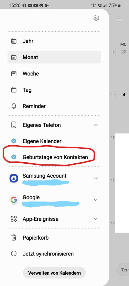Click the Woche week-view icon
129x286 pixels.
tap(14, 74)
